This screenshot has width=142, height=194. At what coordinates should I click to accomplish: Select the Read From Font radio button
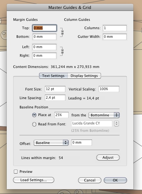34,124
